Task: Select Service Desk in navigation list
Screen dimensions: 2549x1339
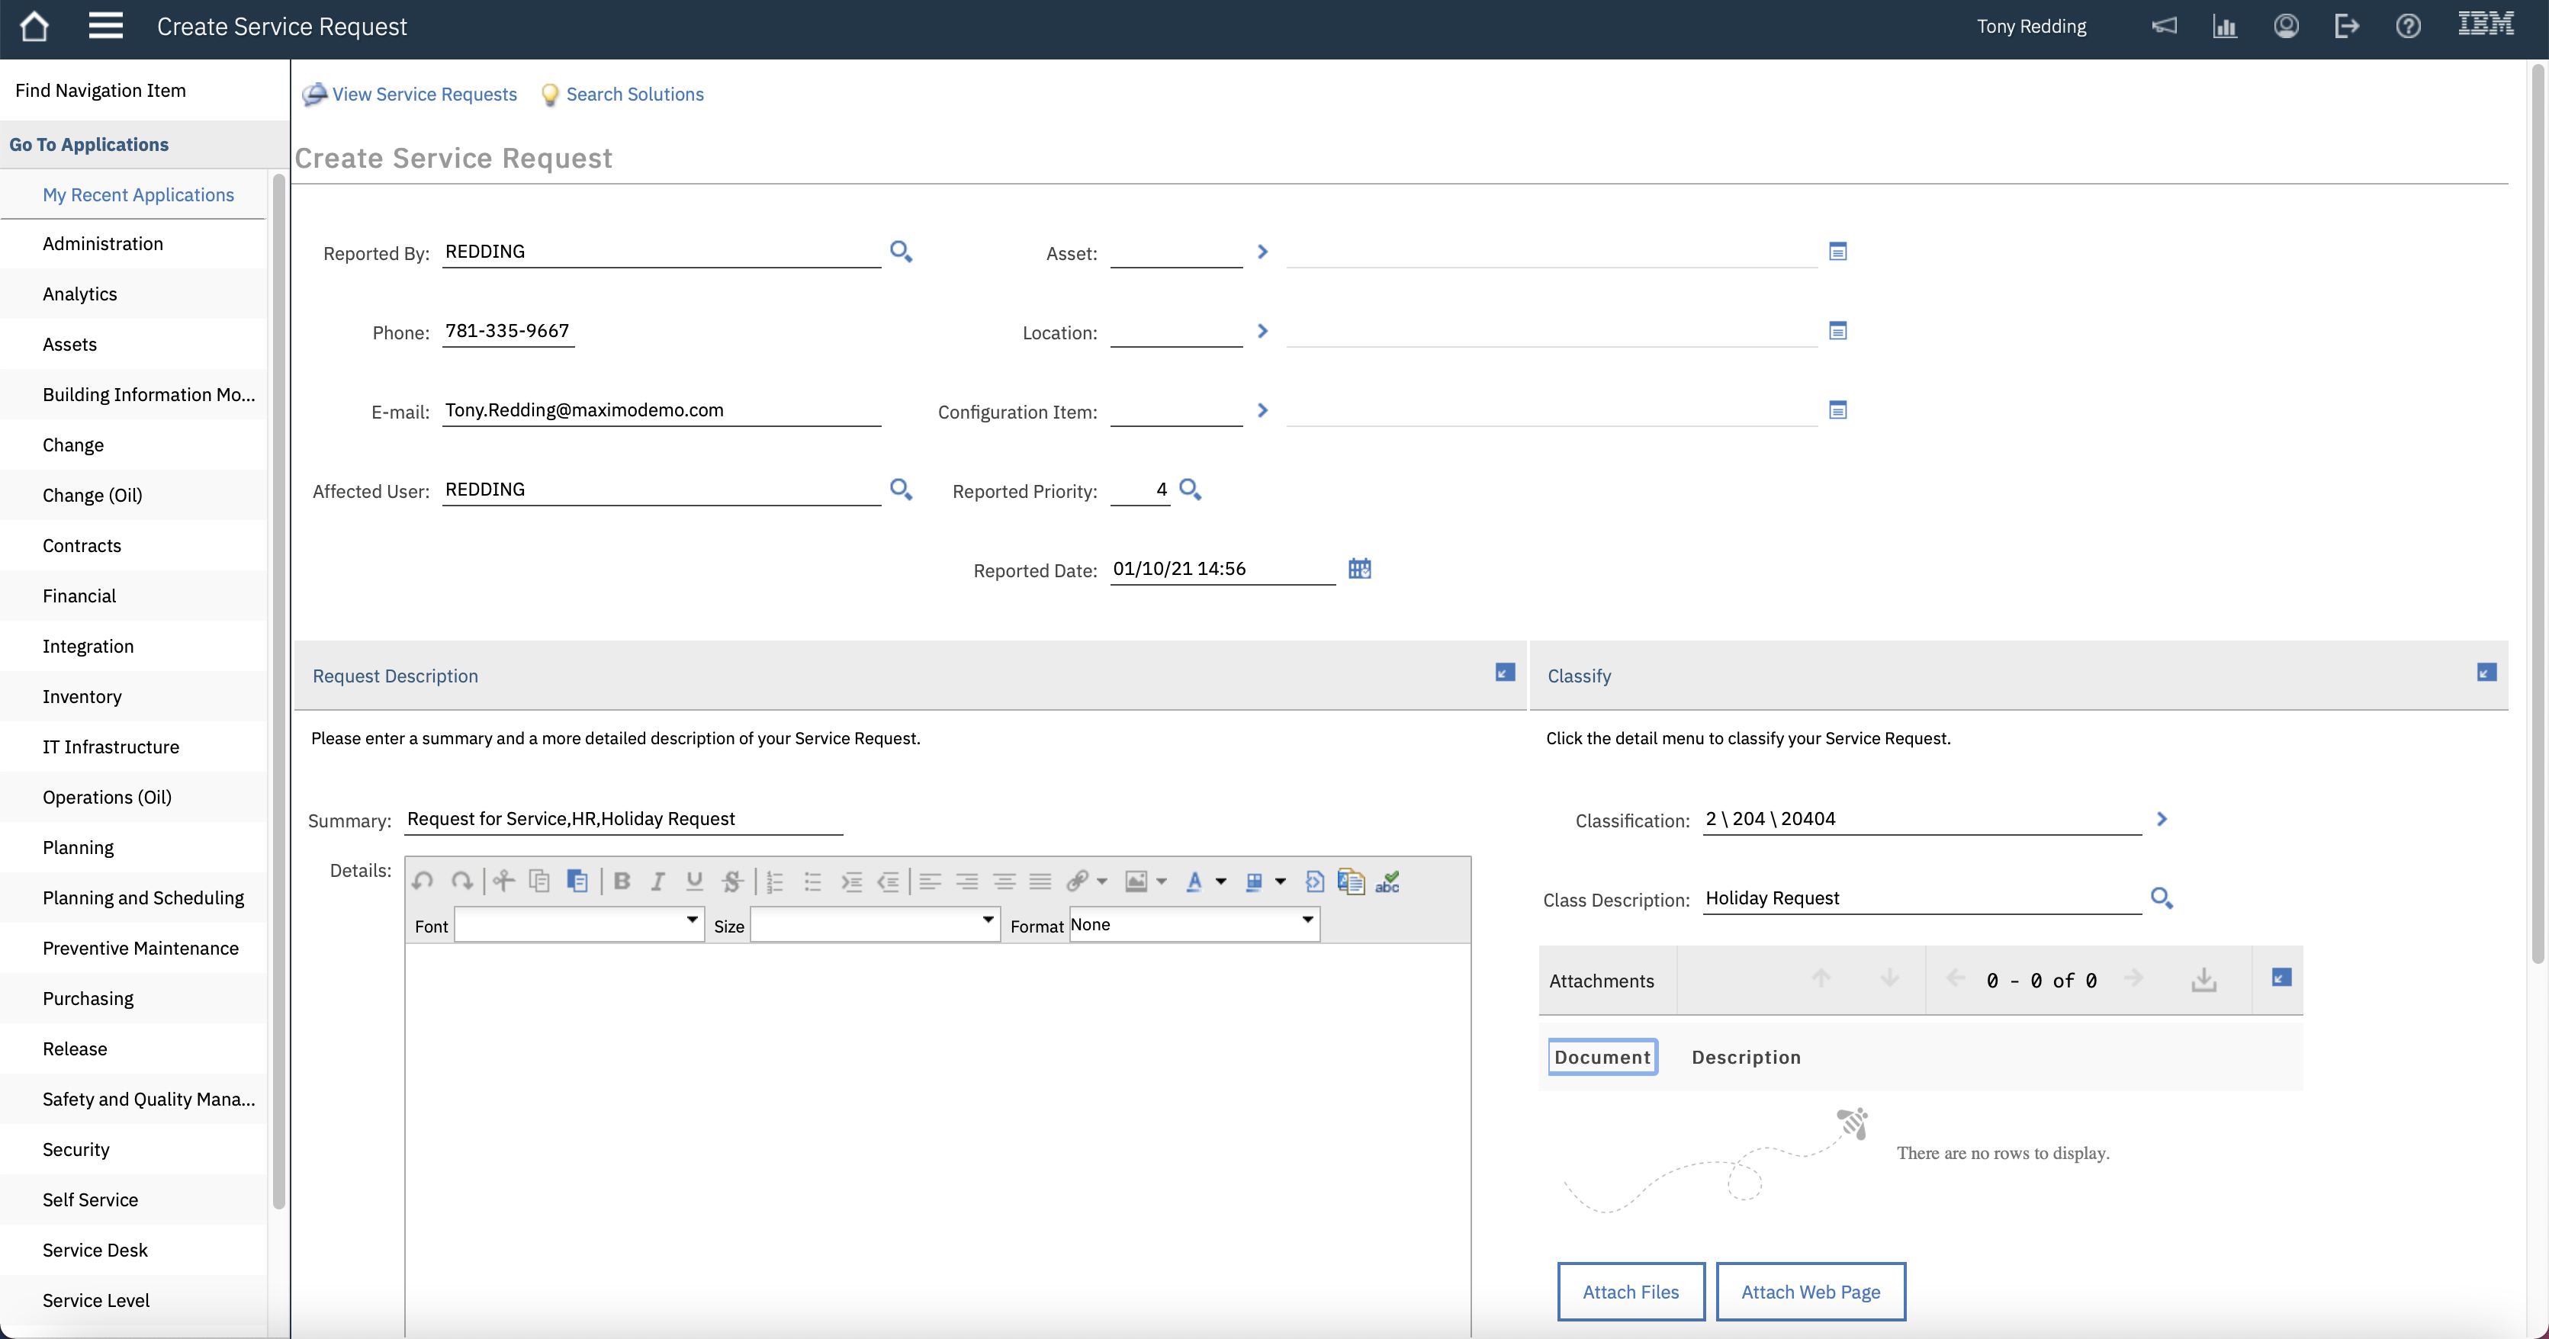Action: (x=95, y=1250)
